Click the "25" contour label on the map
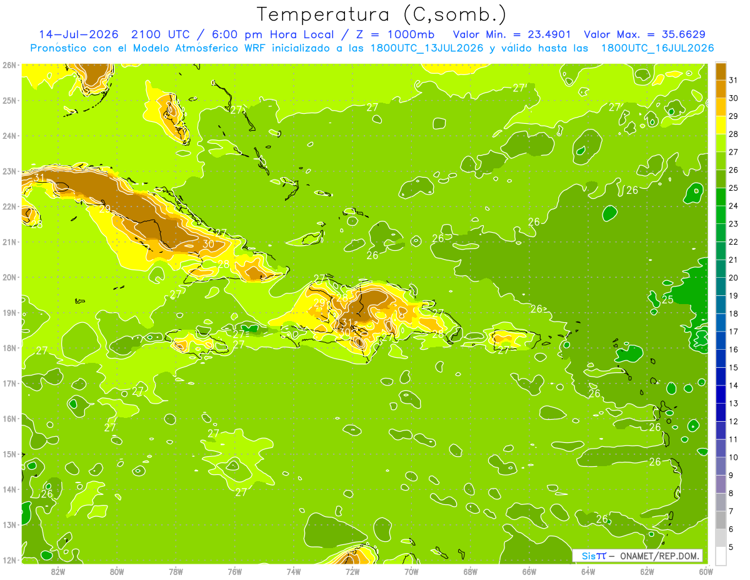Viewport: 750px width, 580px height. click(667, 300)
